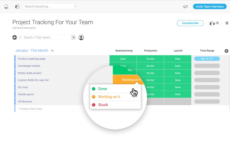Filter board by person icon
The image size is (230, 144).
pyautogui.click(x=81, y=38)
